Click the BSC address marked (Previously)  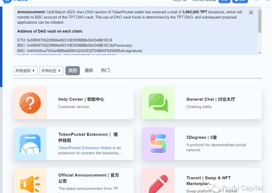(75, 45)
